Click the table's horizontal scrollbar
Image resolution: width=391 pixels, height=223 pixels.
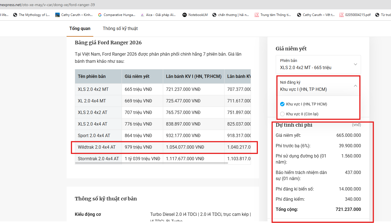click(151, 163)
